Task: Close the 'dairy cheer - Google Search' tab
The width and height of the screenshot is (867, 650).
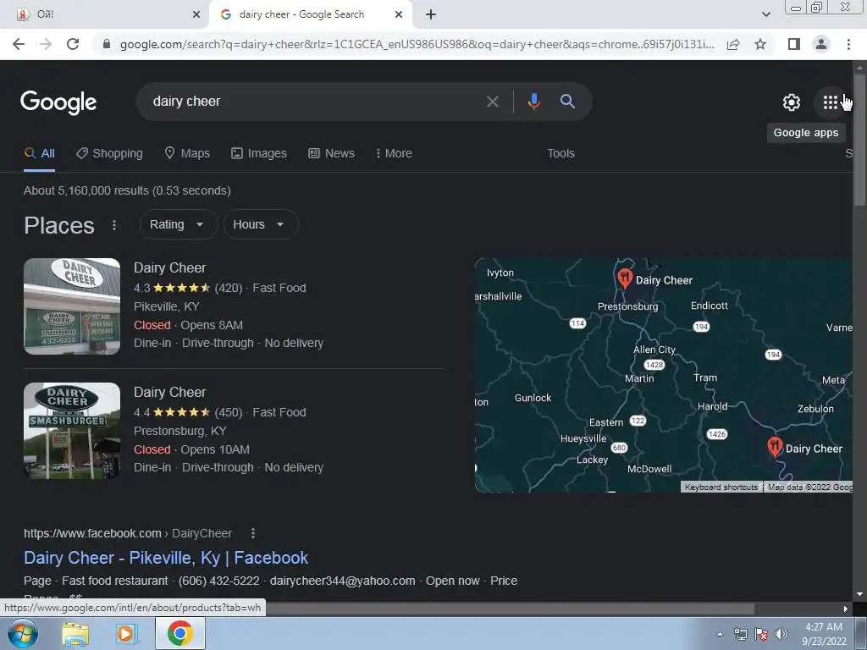Action: pyautogui.click(x=399, y=14)
